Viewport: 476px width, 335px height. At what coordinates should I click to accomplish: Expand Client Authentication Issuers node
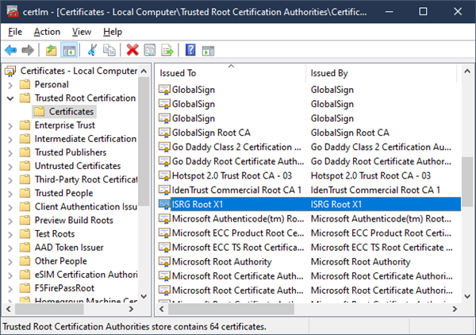(x=10, y=207)
